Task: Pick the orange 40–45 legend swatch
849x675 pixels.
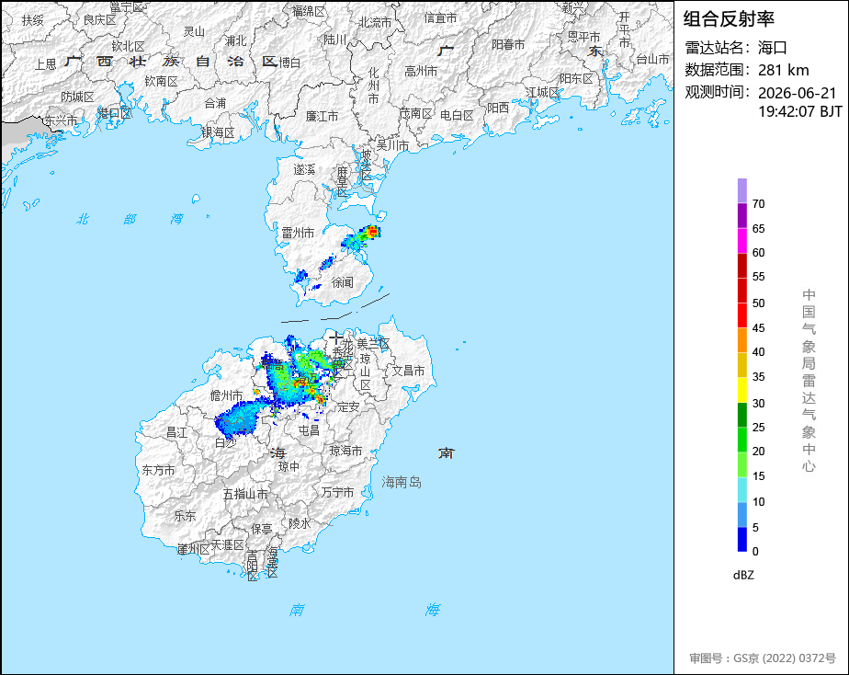Action: point(741,340)
